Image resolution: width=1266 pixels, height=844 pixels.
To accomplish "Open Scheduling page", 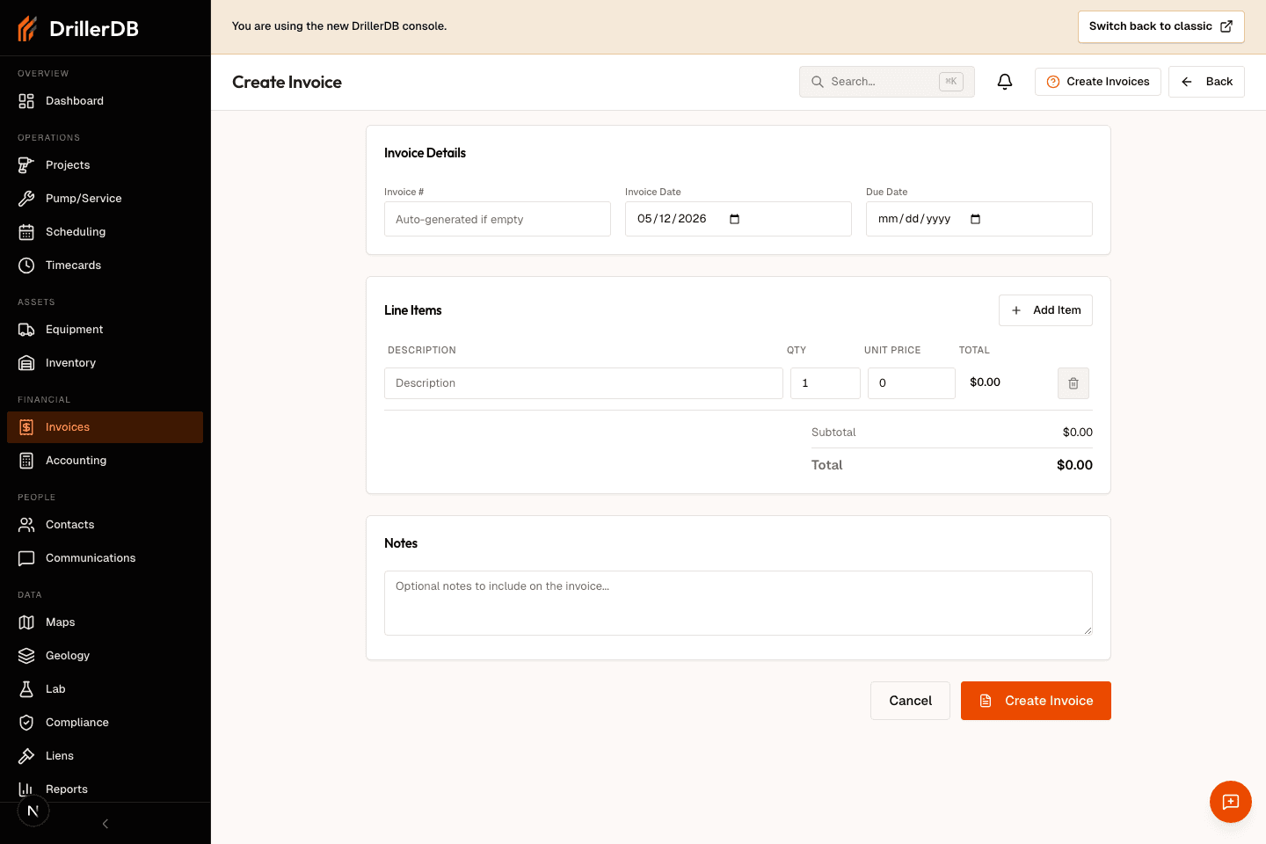I will coord(105,232).
